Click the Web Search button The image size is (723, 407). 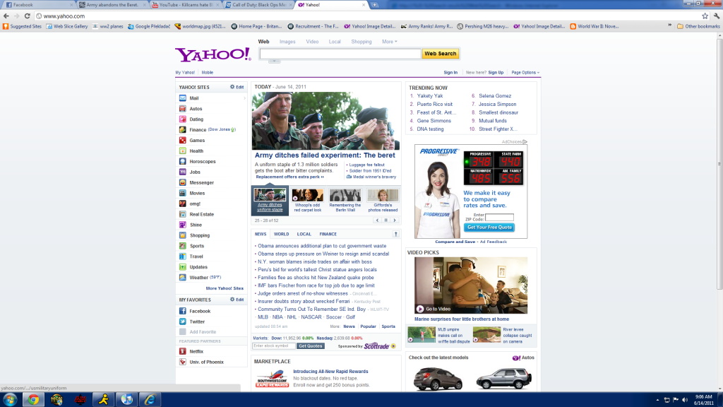click(x=441, y=54)
